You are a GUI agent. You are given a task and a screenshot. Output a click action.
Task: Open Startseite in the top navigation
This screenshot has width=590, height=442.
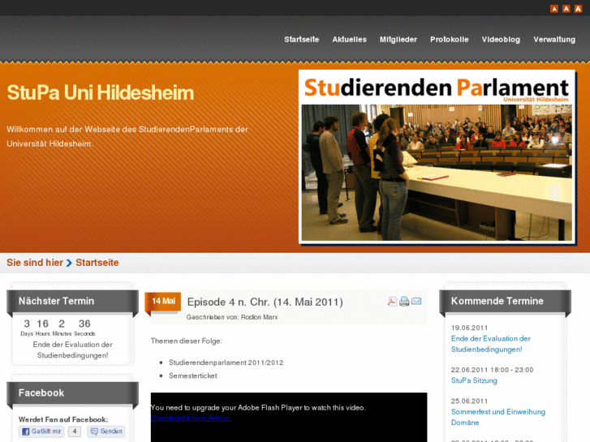click(301, 40)
